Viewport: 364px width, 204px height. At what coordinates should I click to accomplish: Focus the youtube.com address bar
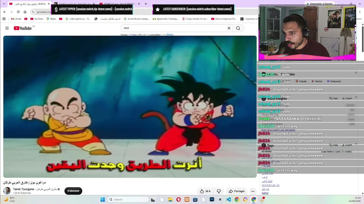[x=44, y=12]
